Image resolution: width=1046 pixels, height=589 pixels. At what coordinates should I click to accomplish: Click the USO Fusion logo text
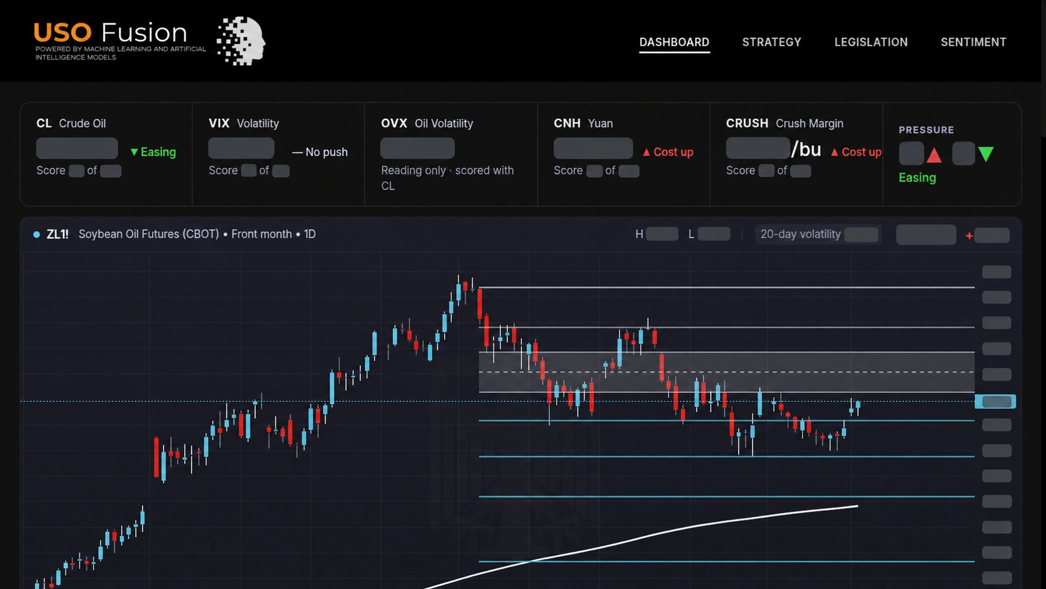[x=110, y=33]
